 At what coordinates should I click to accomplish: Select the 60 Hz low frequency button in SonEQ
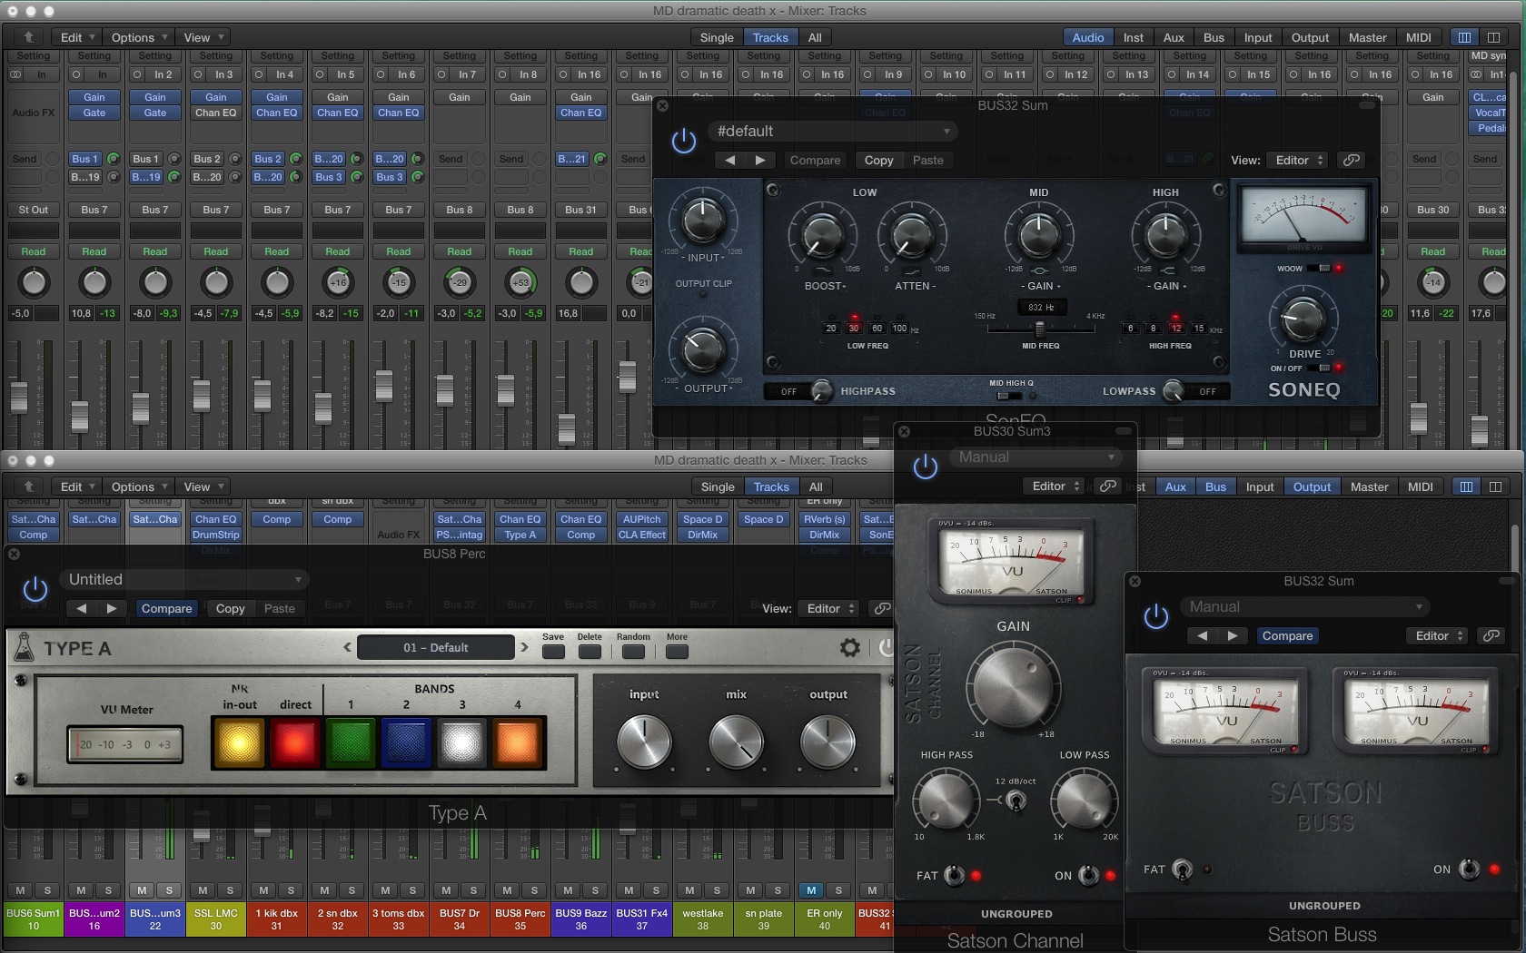(877, 328)
